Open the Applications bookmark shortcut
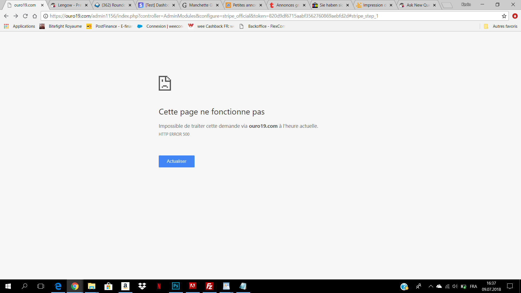This screenshot has width=521, height=293. point(20,26)
